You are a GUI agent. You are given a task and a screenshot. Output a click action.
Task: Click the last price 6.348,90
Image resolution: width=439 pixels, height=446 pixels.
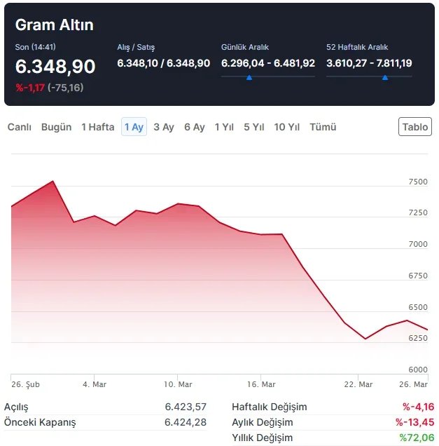tap(55, 67)
